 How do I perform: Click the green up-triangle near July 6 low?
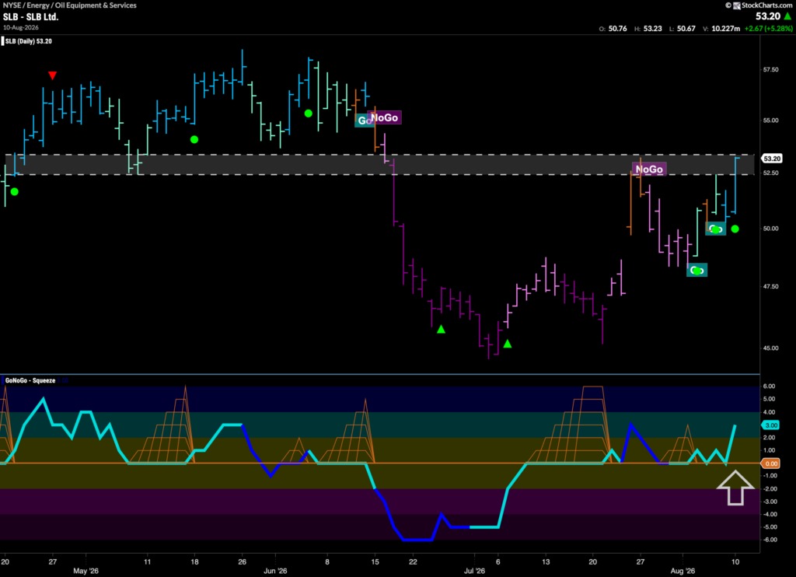507,344
